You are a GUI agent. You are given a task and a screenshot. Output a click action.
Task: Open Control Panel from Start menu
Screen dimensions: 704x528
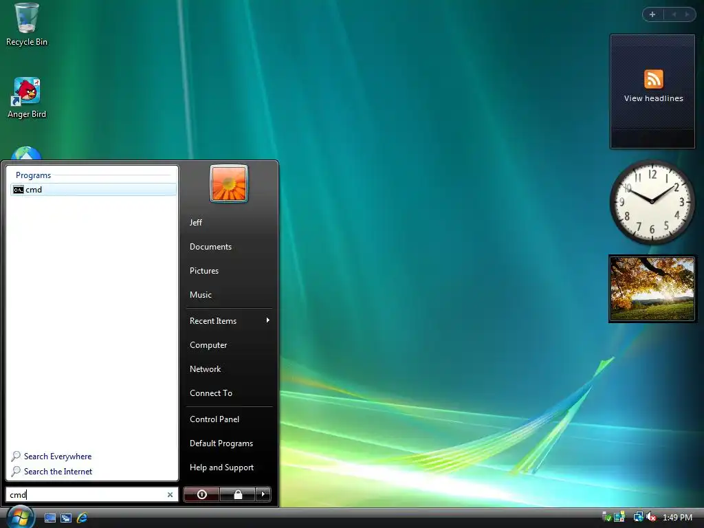(x=214, y=419)
